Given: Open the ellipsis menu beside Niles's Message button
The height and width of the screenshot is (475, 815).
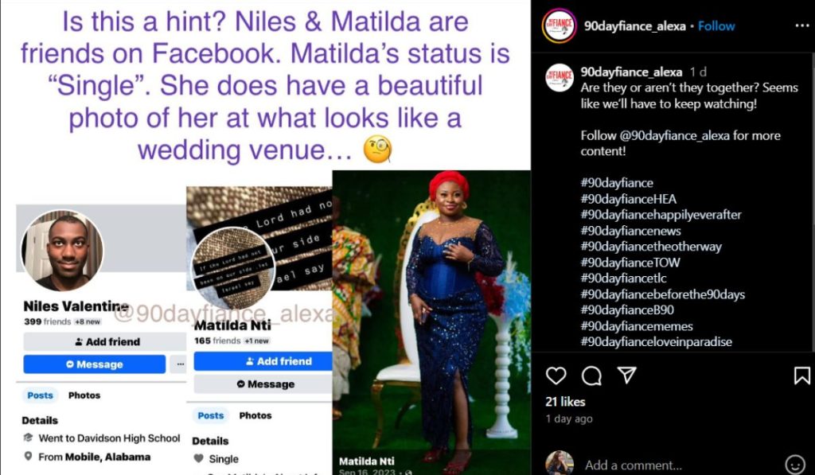Looking at the screenshot, I should point(180,364).
